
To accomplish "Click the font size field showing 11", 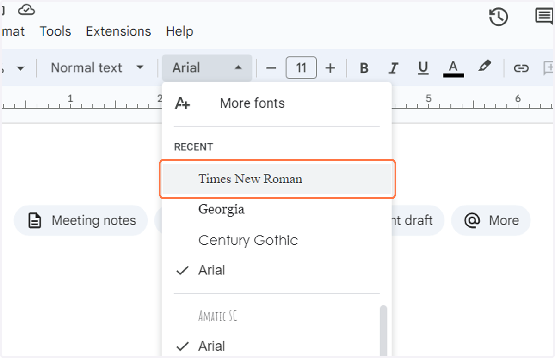I will pyautogui.click(x=301, y=68).
